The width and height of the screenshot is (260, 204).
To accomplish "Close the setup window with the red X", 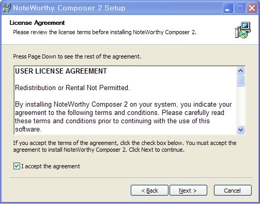I will coord(252,8).
